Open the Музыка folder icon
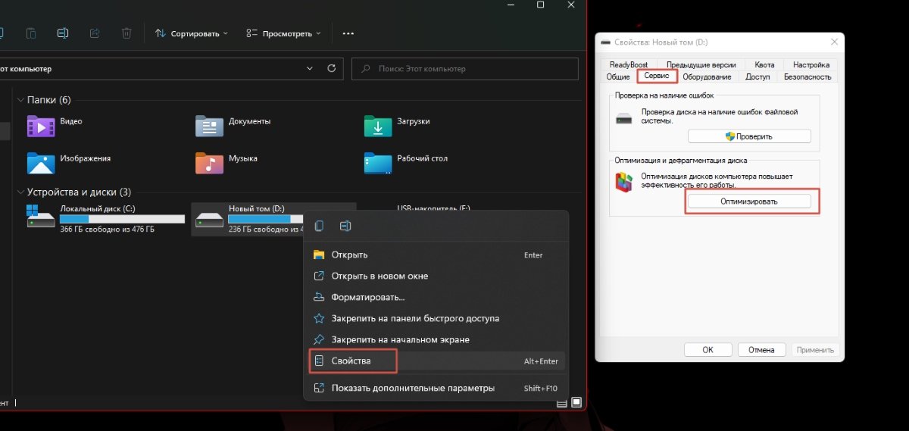 click(x=209, y=163)
